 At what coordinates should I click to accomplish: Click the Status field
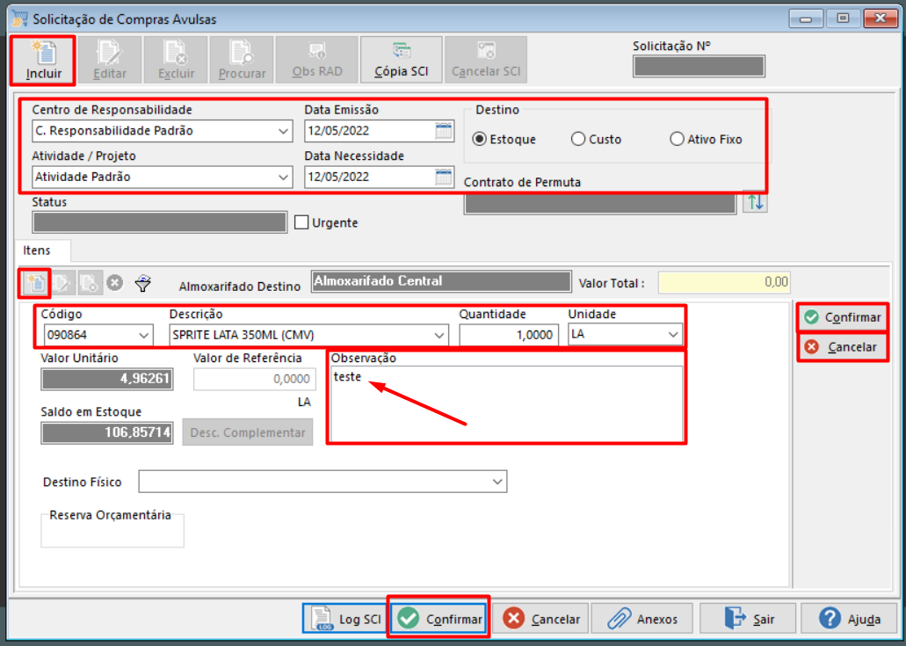(x=159, y=222)
